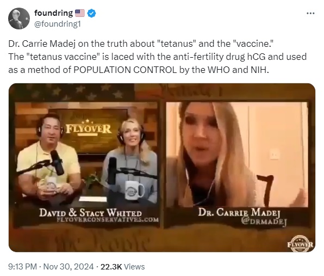Click the white coffee mug on the desk
Image resolution: width=324 pixels, height=276 pixels.
(x=134, y=190)
